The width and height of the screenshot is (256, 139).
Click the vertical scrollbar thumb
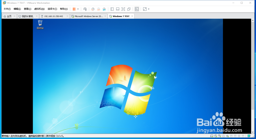[x=253, y=66]
